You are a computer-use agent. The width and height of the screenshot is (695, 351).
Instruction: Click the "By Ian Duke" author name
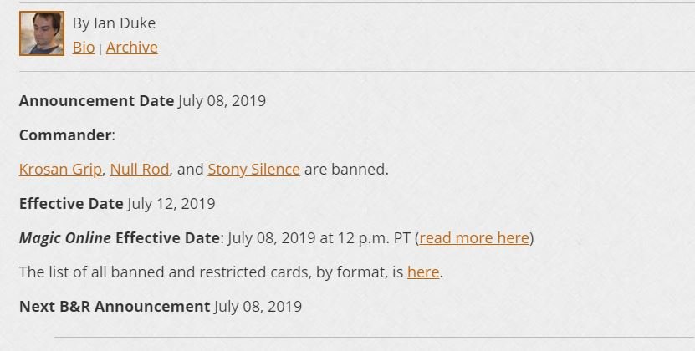[x=114, y=23]
